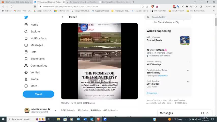
Task: Open Terms of Service link
Action: click(x=153, y=100)
